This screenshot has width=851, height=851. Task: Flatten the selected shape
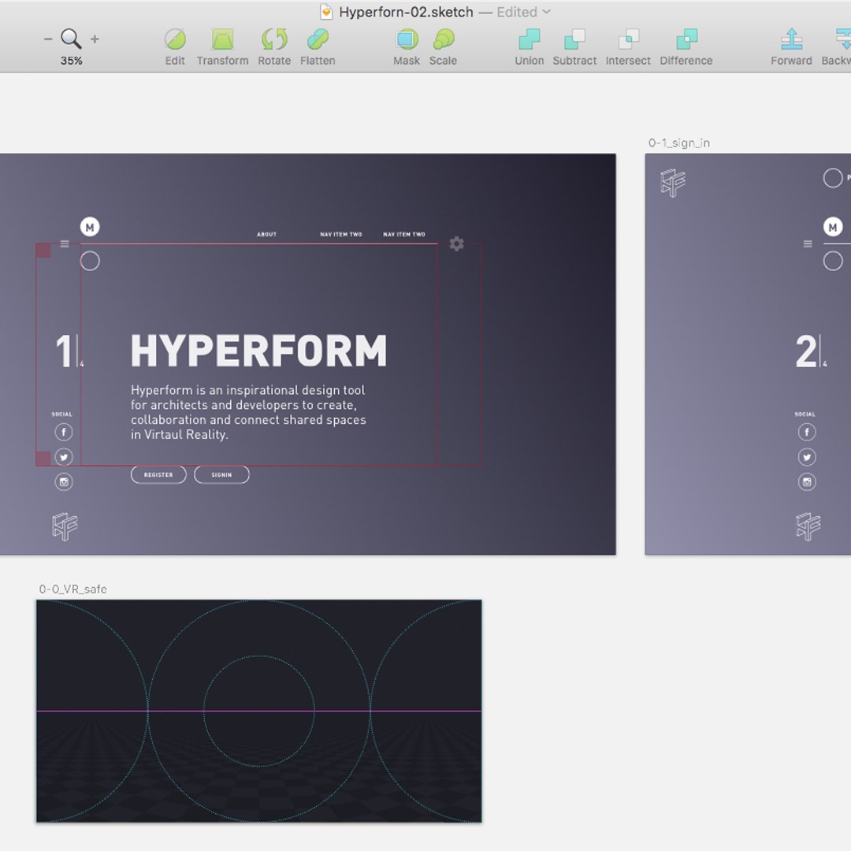click(318, 39)
